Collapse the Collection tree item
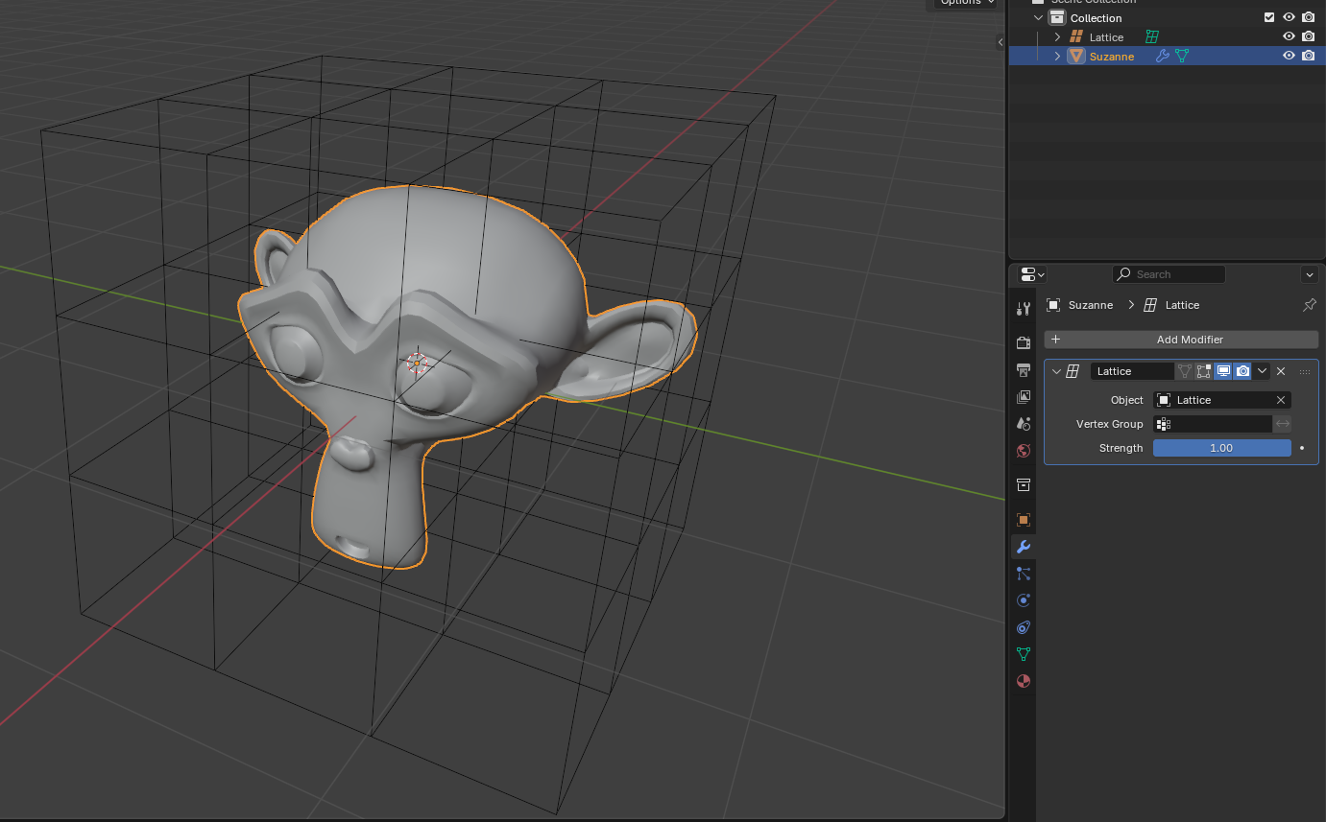Viewport: 1326px width, 822px height. pyautogui.click(x=1038, y=18)
